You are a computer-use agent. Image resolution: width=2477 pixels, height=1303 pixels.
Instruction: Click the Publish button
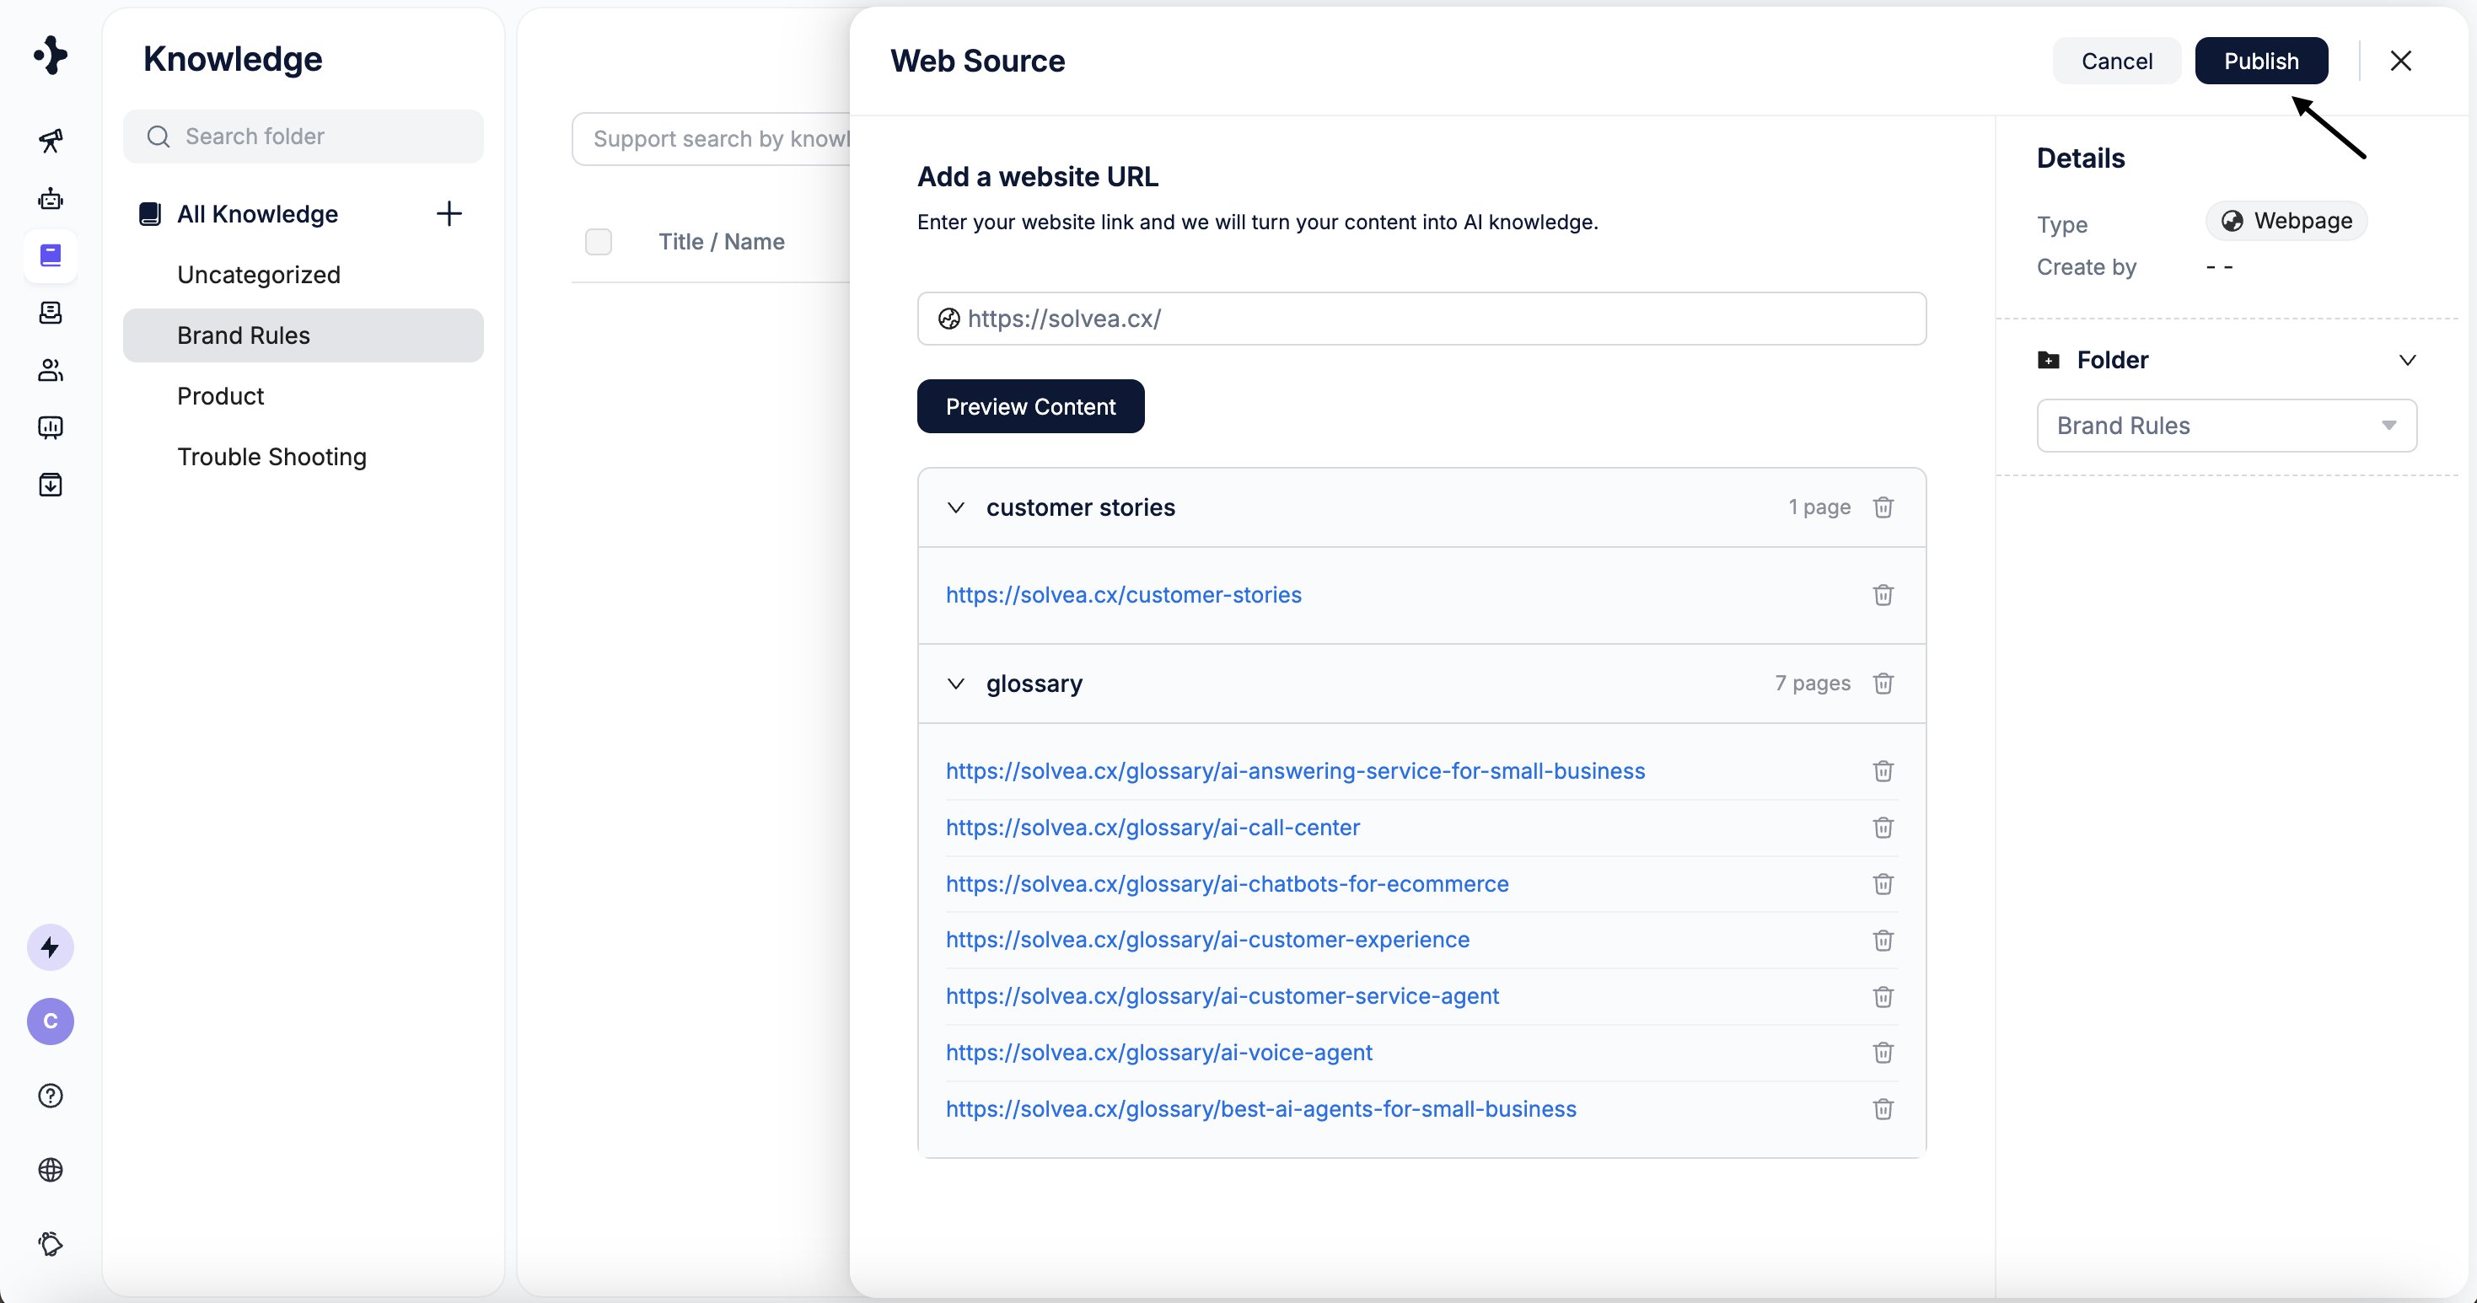[2260, 61]
